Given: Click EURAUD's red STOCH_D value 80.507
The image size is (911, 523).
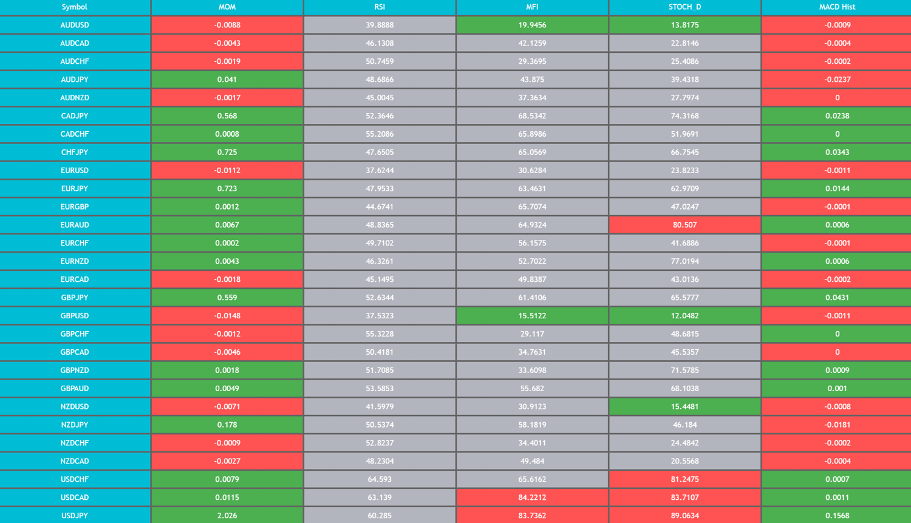Looking at the screenshot, I should [x=684, y=225].
